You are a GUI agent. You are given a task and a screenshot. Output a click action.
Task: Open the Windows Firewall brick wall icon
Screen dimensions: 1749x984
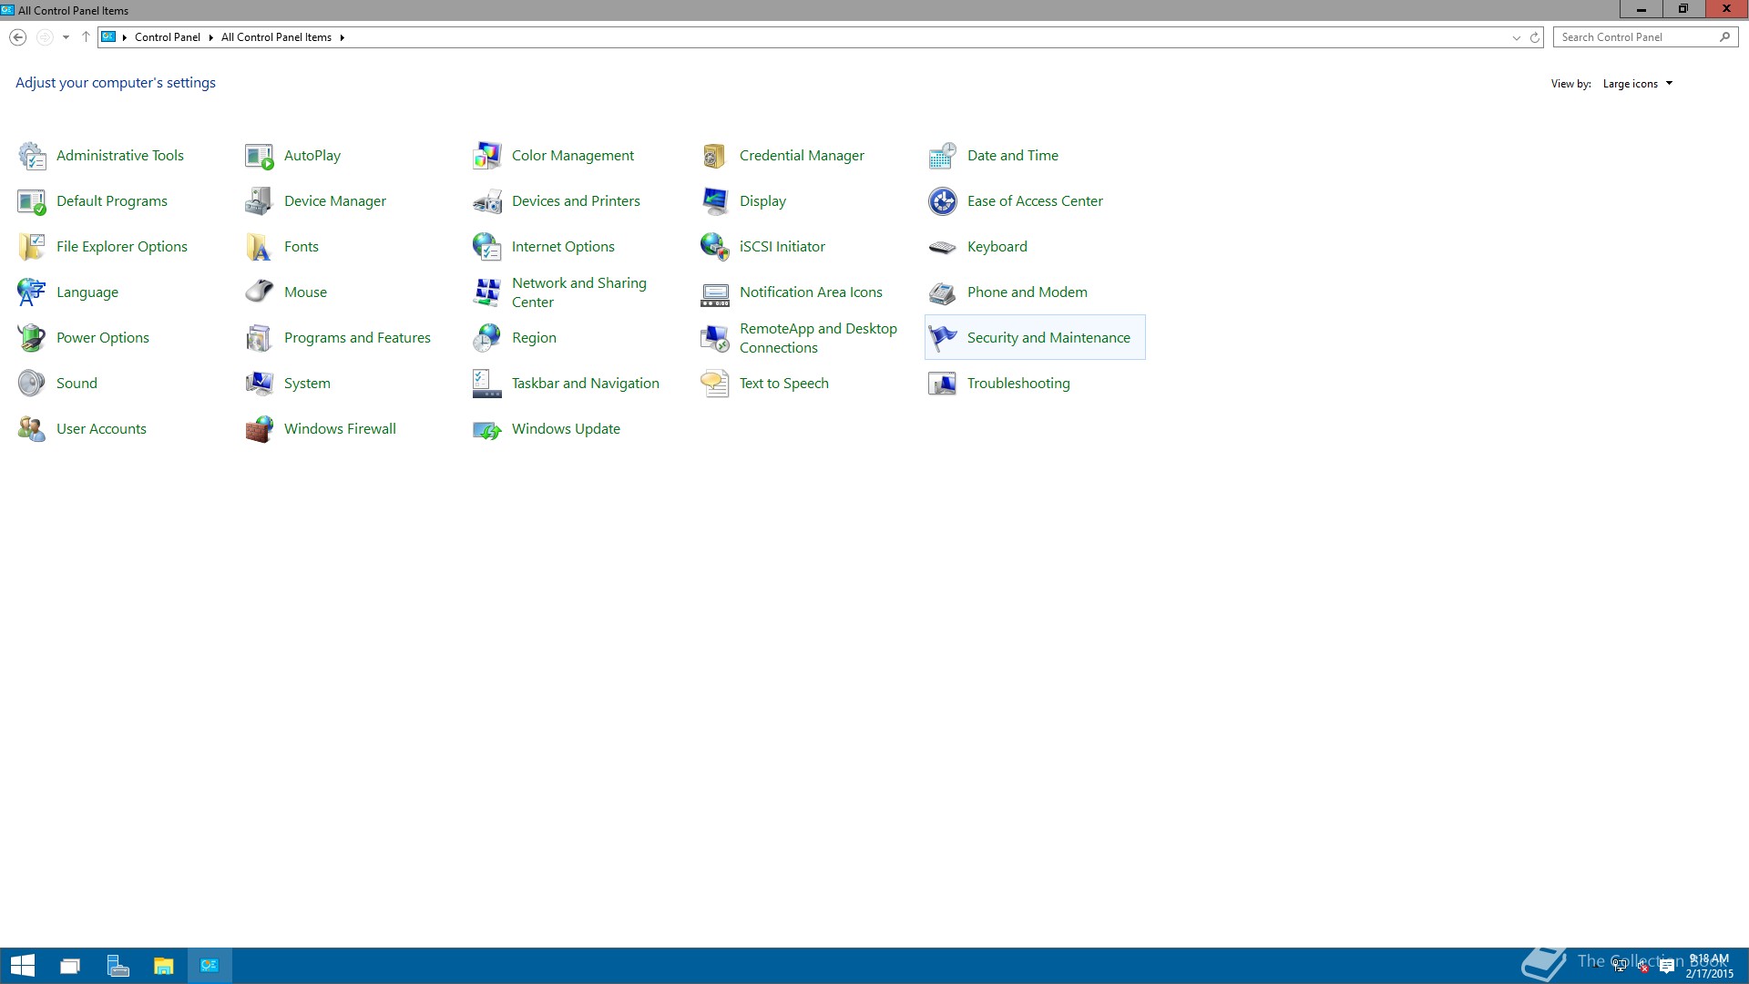click(260, 429)
